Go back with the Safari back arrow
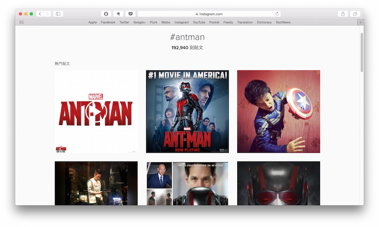379x227 pixels. click(x=40, y=14)
